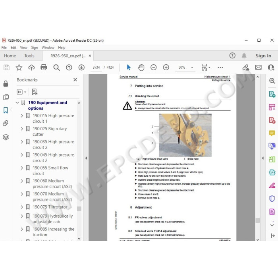The width and height of the screenshot is (278, 278).
Task: Save the file with the floppy disk icon
Action: [x=7, y=68]
